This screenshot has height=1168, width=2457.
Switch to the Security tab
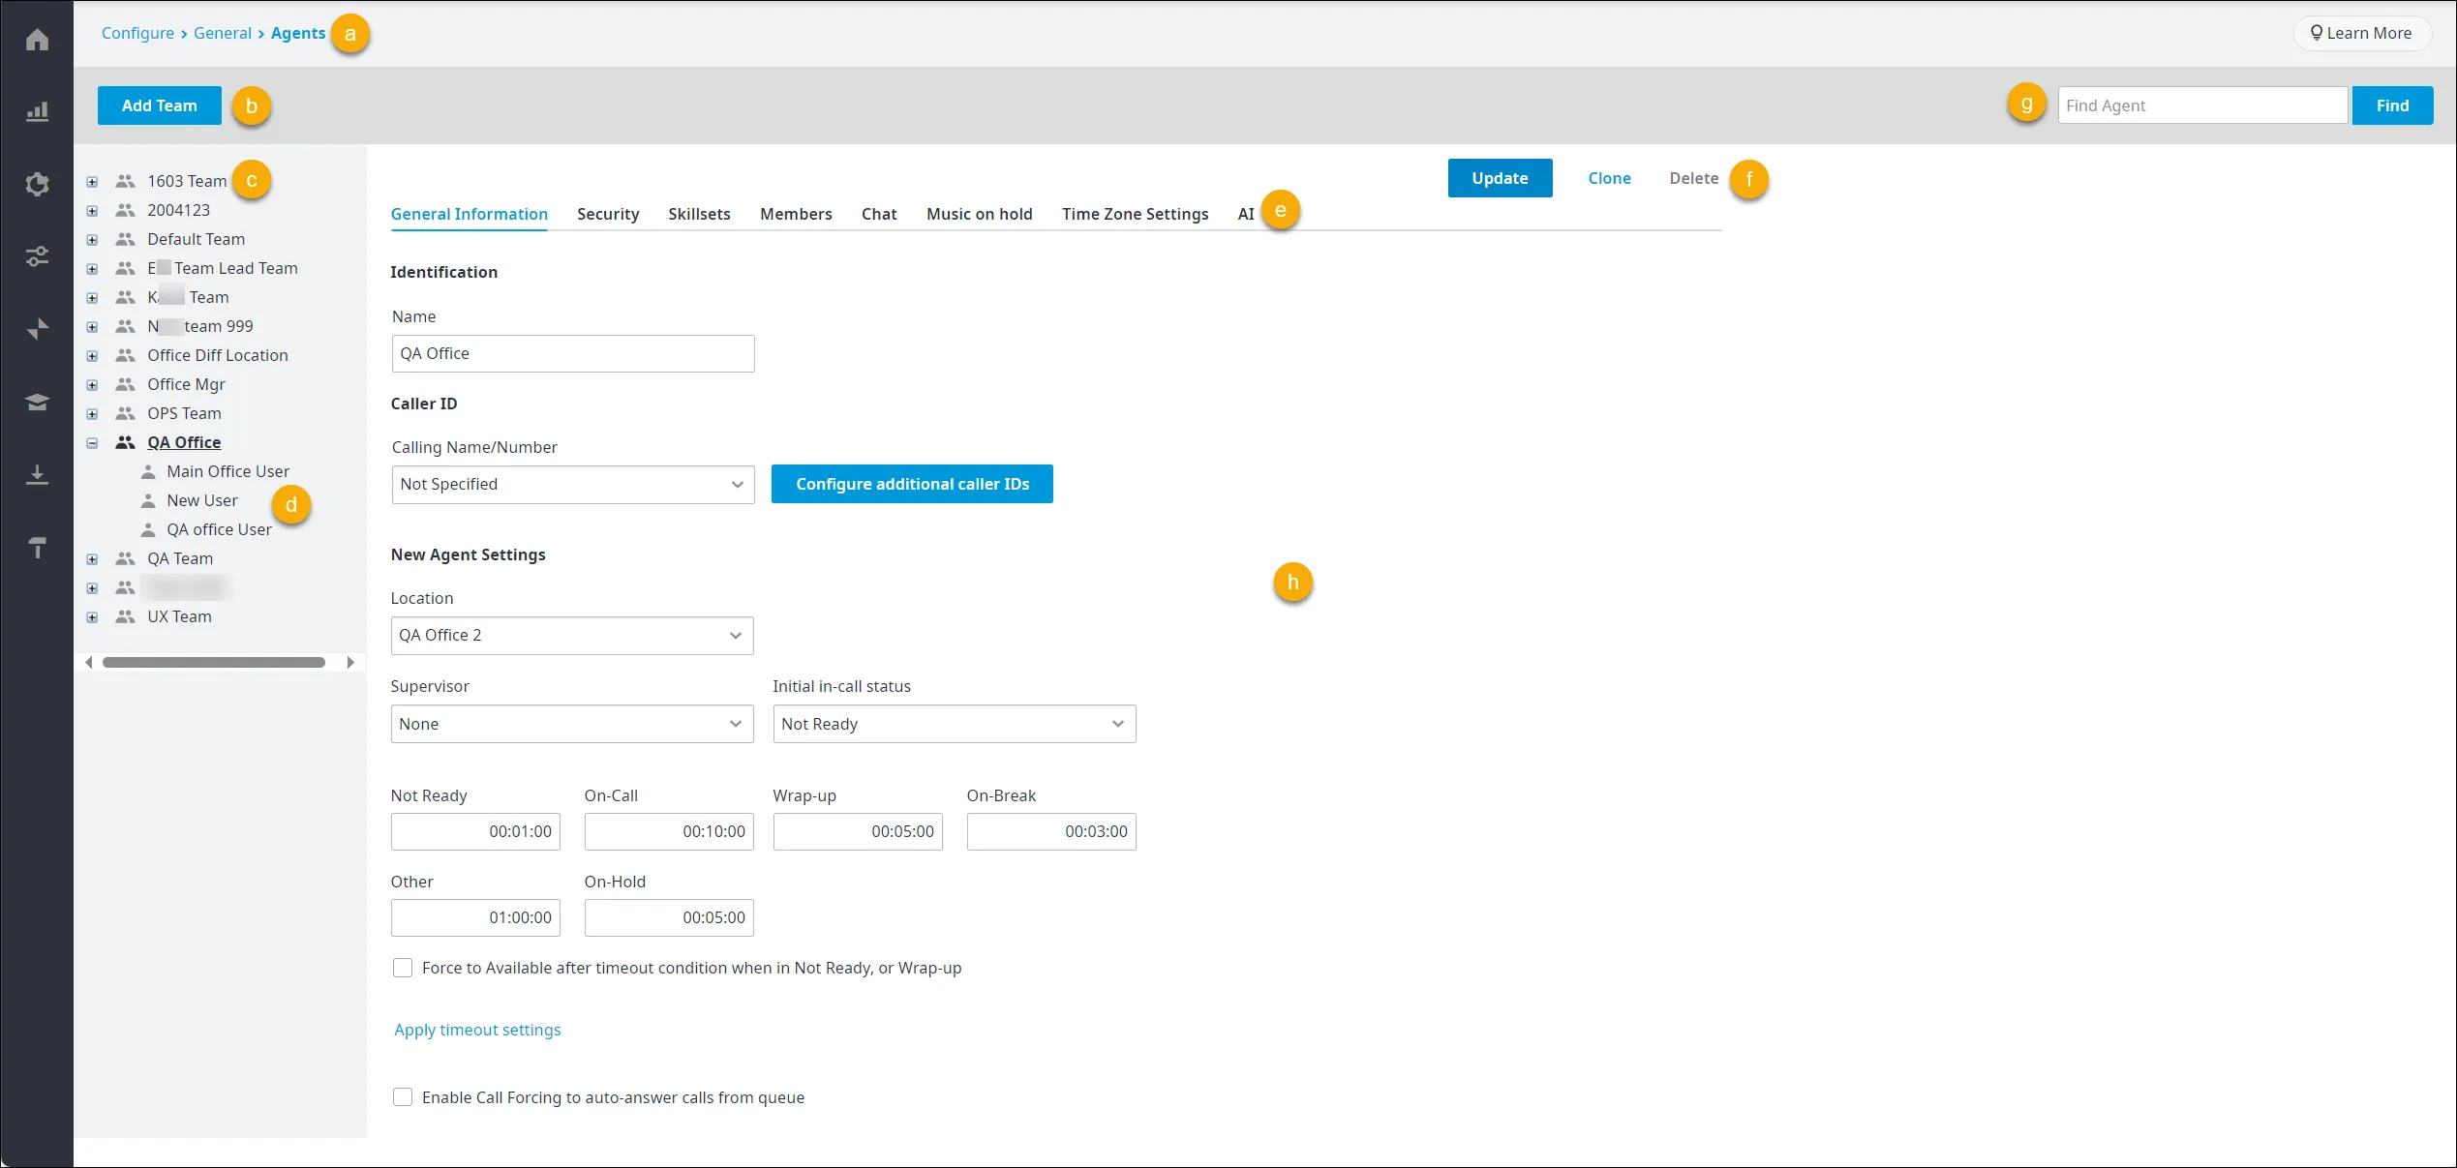608,214
